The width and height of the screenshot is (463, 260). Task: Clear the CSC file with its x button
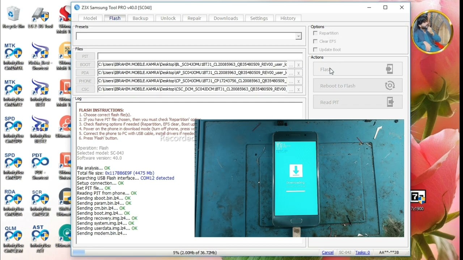tap(298, 90)
